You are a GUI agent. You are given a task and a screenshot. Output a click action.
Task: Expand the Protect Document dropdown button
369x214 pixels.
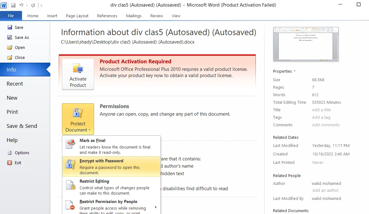pyautogui.click(x=78, y=119)
